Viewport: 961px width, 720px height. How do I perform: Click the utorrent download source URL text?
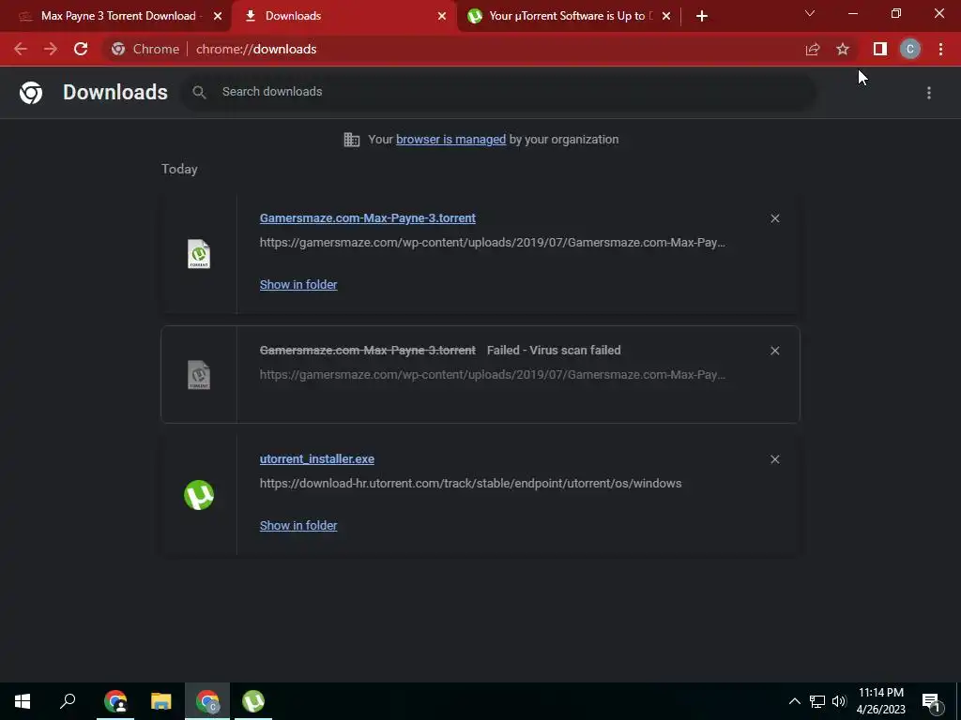click(x=471, y=484)
